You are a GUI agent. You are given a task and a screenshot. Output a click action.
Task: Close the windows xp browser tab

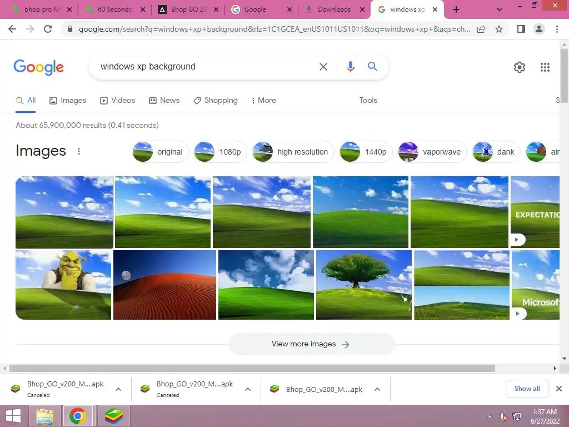coord(435,10)
